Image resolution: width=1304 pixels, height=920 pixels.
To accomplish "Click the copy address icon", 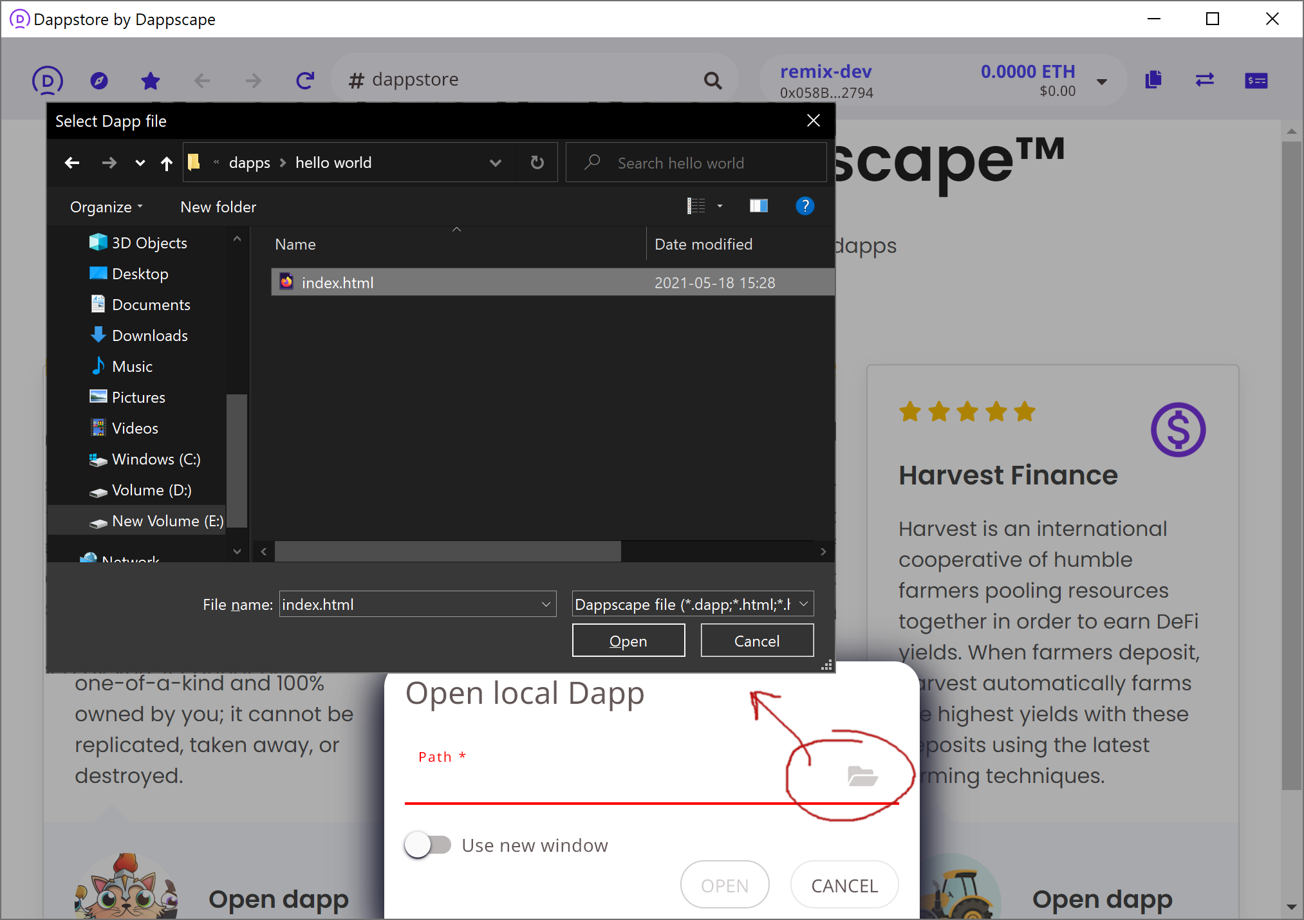I will tap(1153, 80).
